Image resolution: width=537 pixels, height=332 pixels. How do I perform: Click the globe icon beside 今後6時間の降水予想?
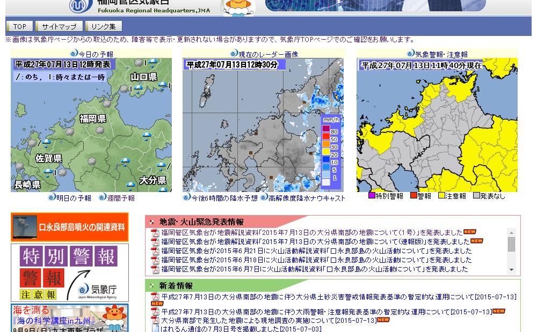click(187, 197)
